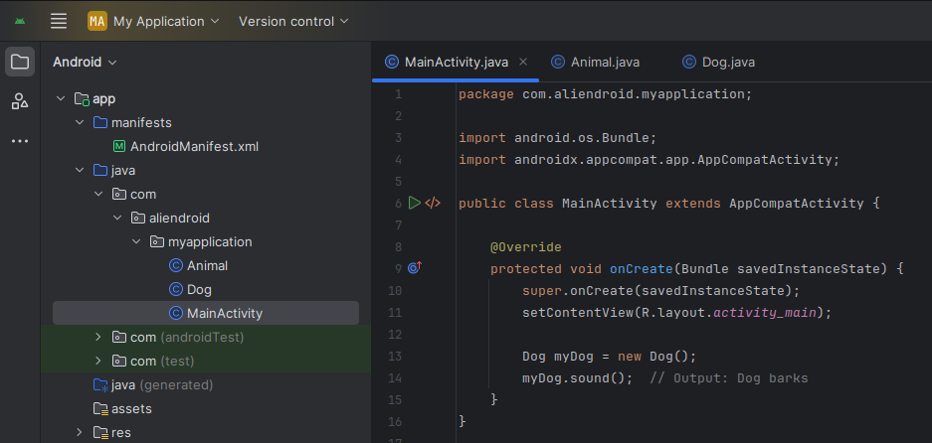
Task: Click the onCreate method name on line 9
Action: coord(641,269)
